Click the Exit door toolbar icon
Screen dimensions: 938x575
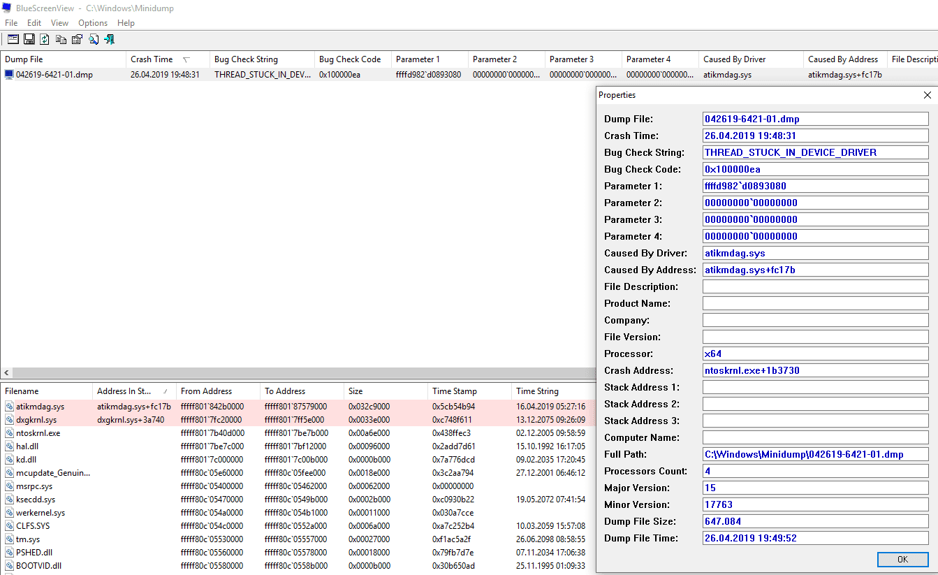pyautogui.click(x=110, y=40)
